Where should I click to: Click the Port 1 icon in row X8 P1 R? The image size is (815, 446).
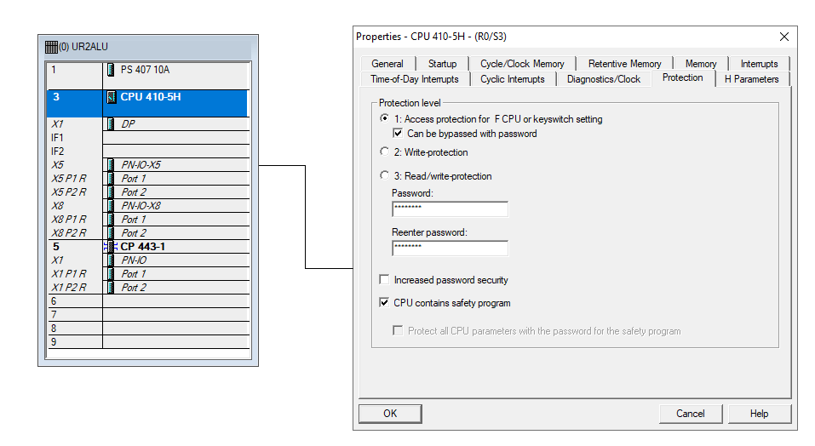(x=111, y=220)
